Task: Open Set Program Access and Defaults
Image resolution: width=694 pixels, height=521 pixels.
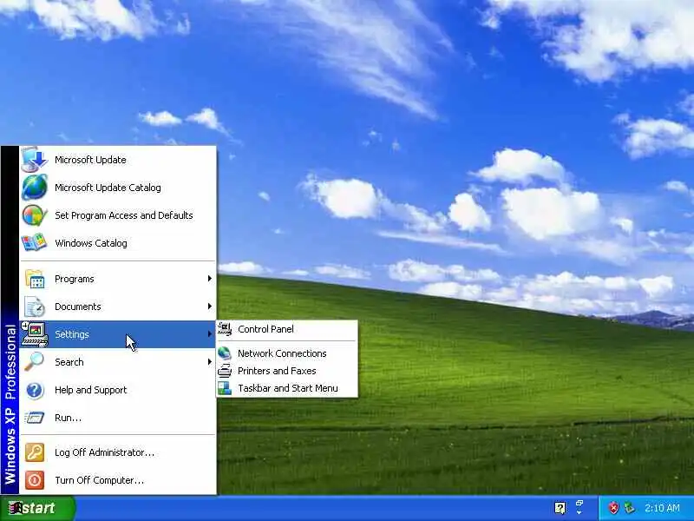Action: [118, 215]
